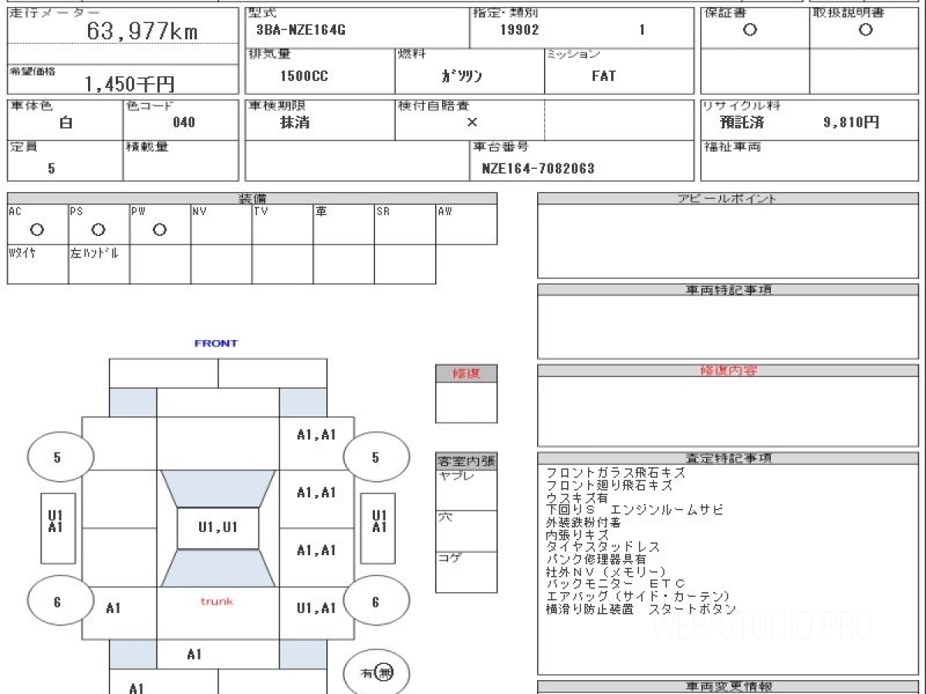Click the ヤブレ interior cell

(466, 490)
